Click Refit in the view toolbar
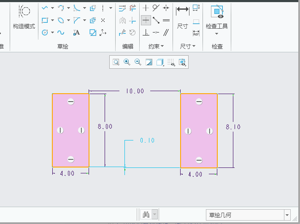The width and height of the screenshot is (300, 224). click(116, 62)
